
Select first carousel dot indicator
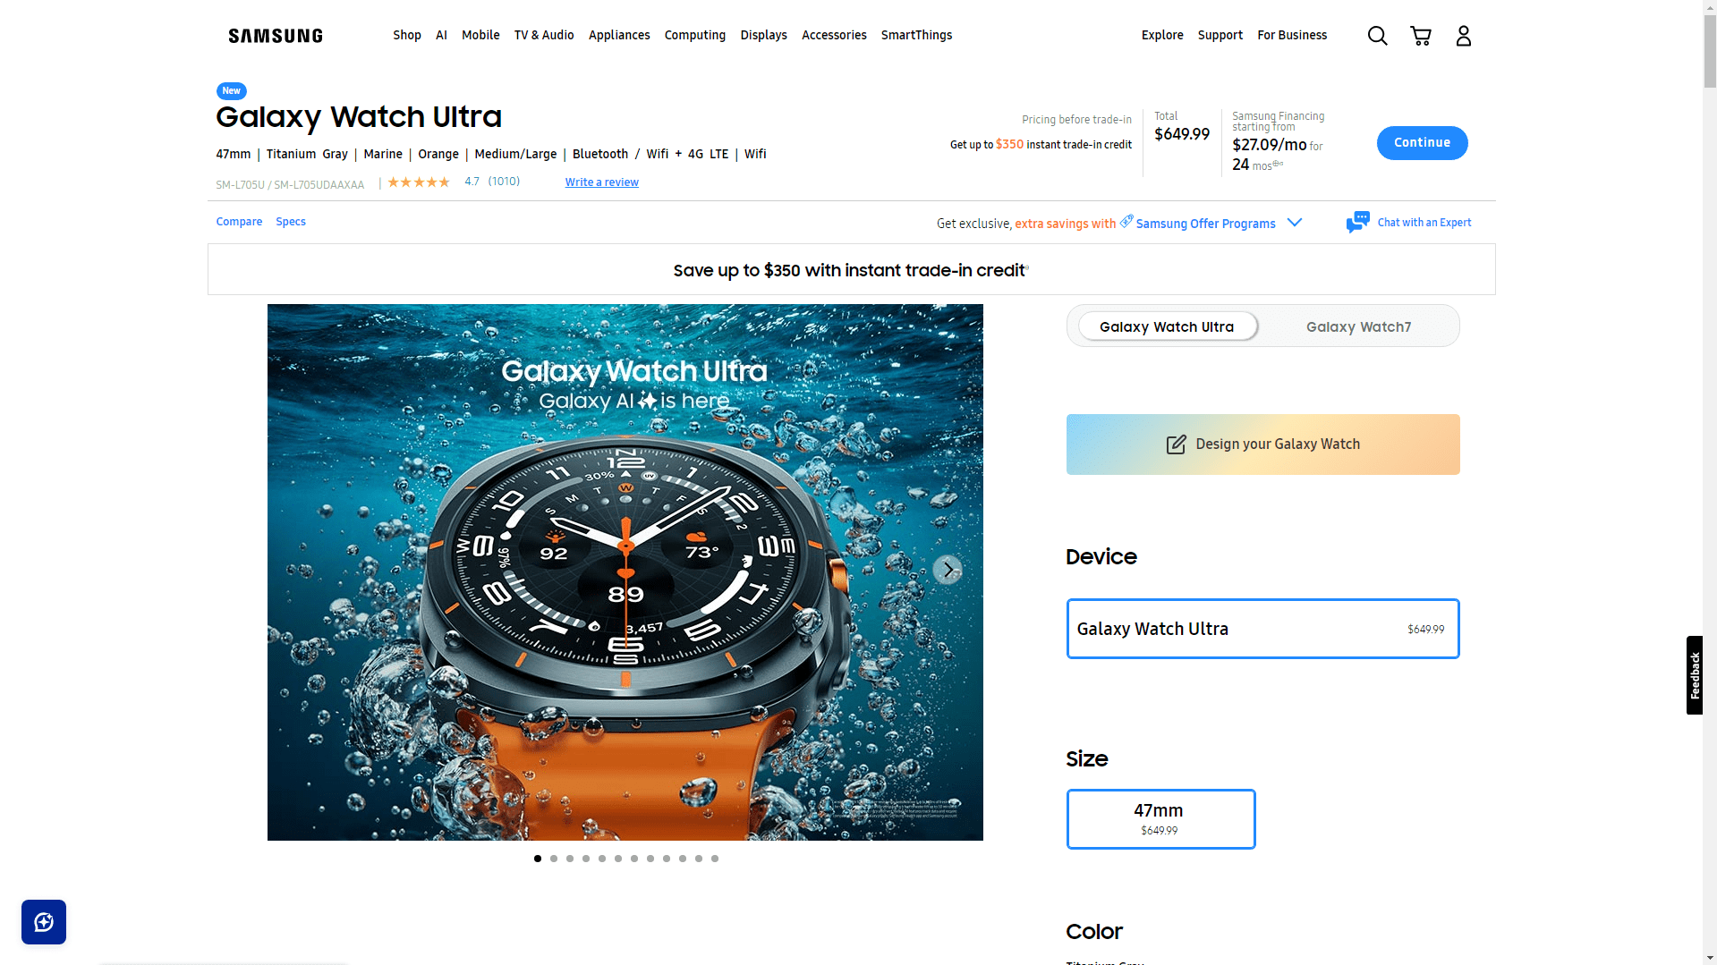click(x=538, y=859)
